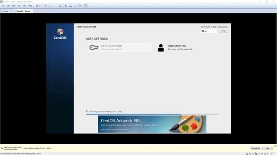
Task: Toggle the library sidebar view icon
Action: coord(66,6)
